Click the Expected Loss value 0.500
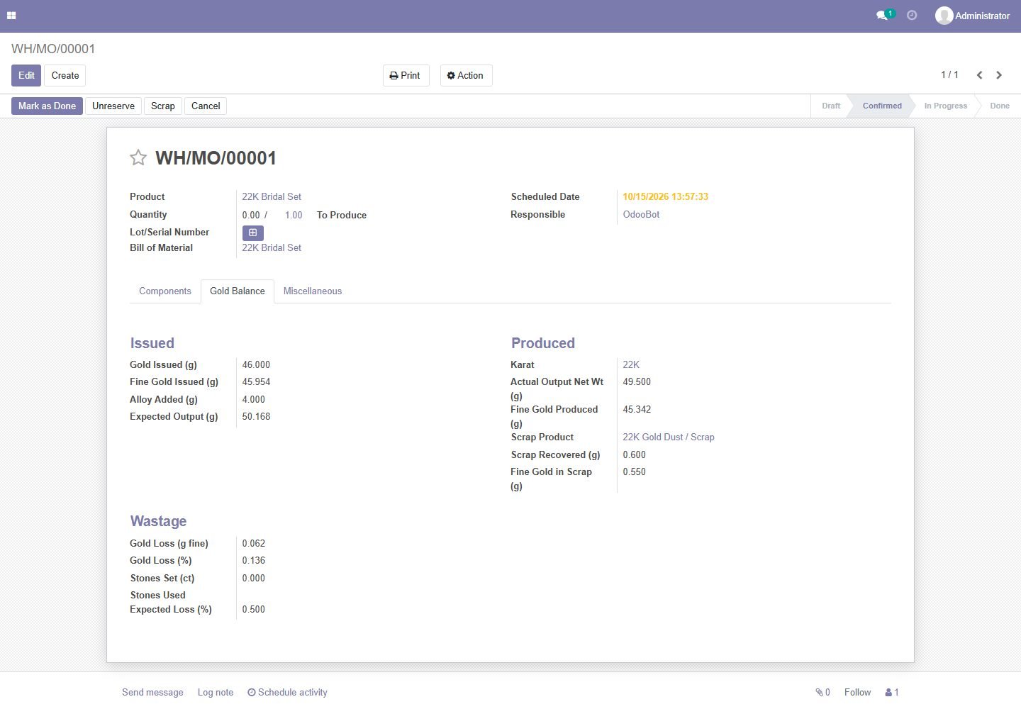The width and height of the screenshot is (1021, 709). pos(253,610)
